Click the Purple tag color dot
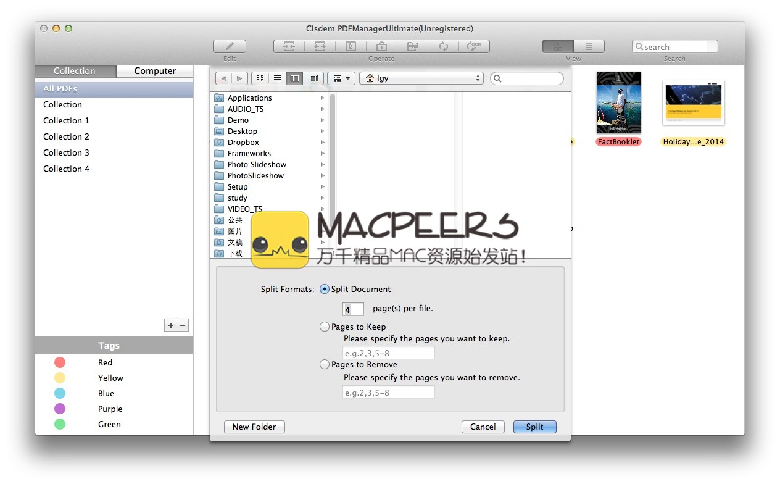 coord(60,409)
